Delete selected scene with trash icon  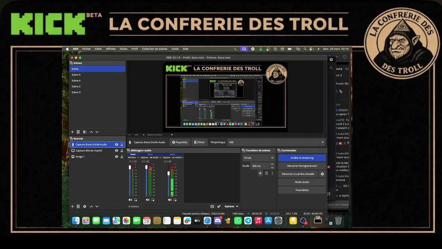pyautogui.click(x=78, y=132)
